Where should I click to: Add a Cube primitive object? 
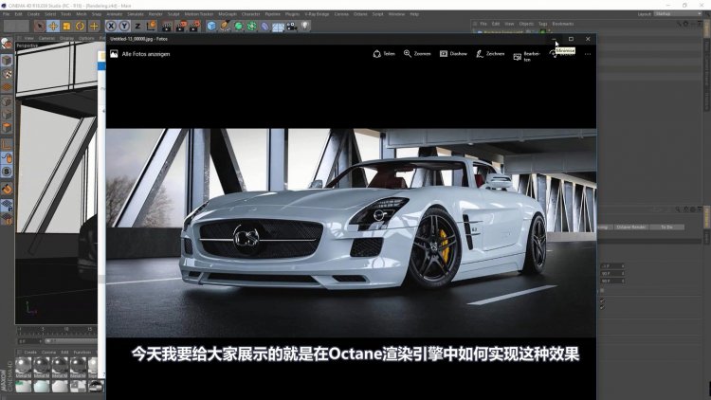pos(211,27)
